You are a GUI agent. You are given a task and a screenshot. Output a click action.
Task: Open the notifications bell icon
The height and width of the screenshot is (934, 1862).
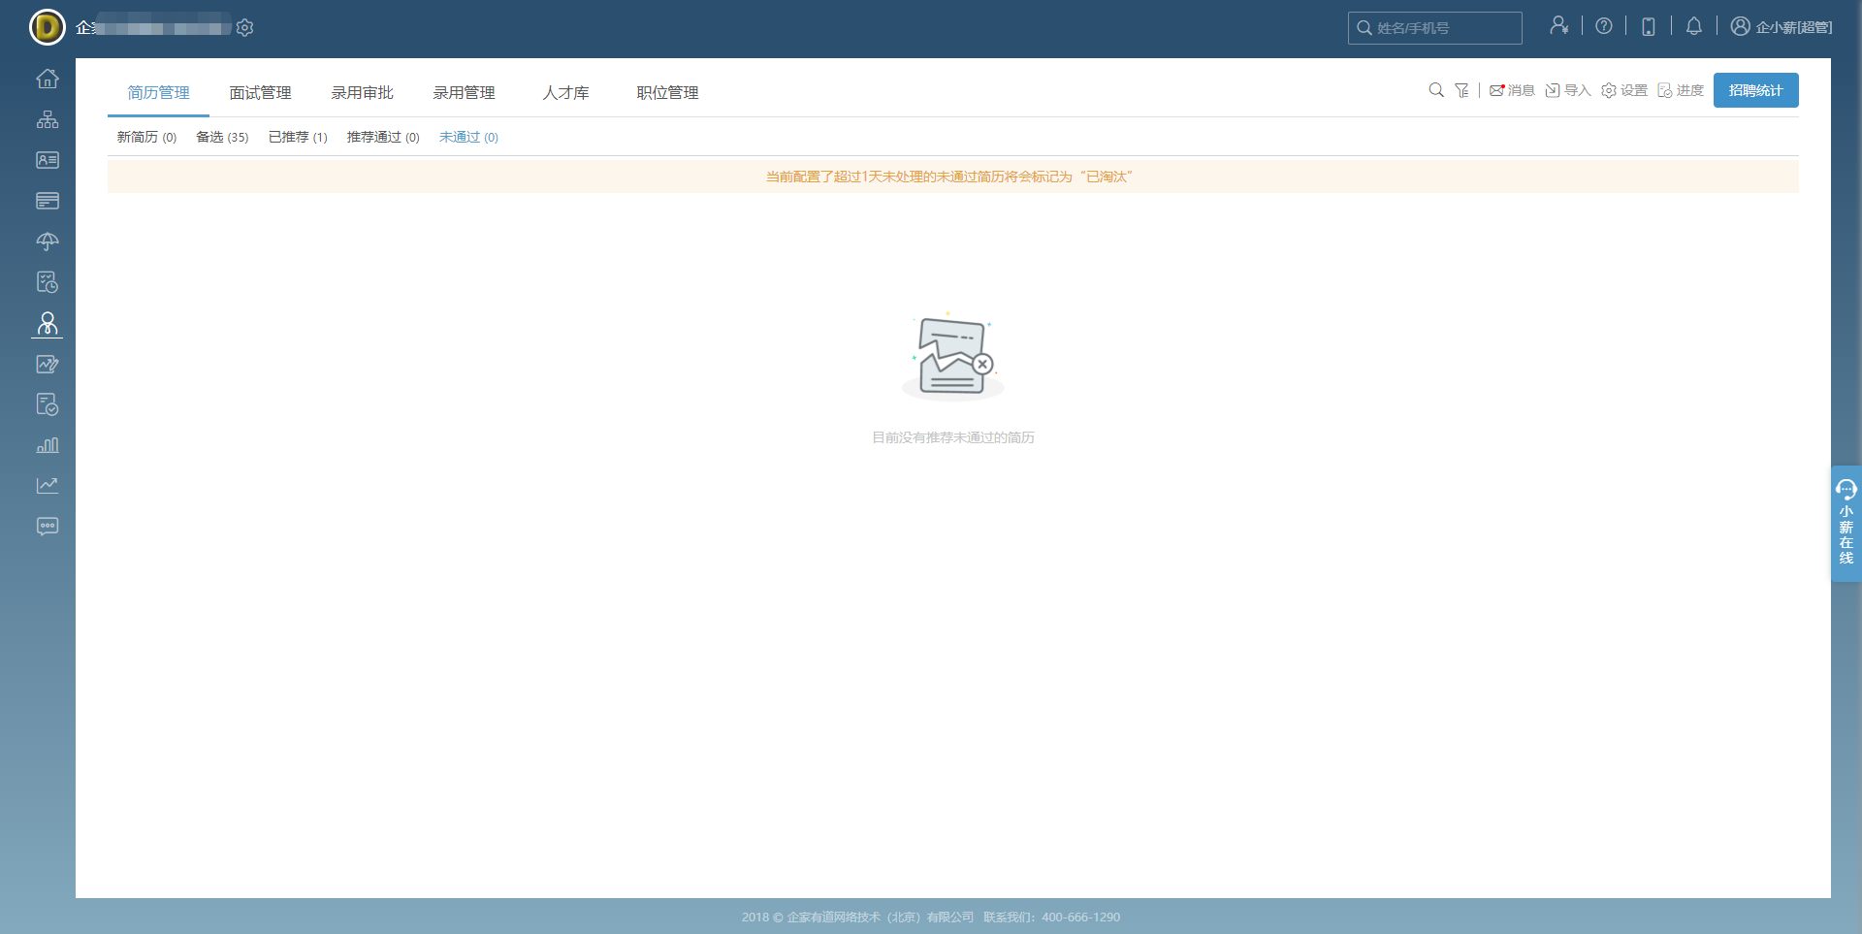pyautogui.click(x=1693, y=26)
